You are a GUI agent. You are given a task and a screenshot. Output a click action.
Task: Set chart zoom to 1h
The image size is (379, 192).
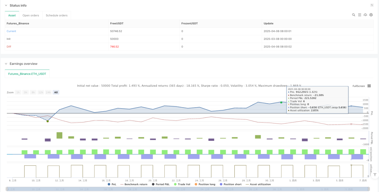click(18, 92)
